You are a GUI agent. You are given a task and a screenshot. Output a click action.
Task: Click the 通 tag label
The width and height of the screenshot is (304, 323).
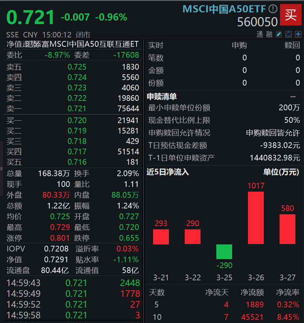(x=260, y=34)
